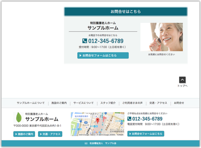Click the 012-345-6789 number in contact box
This screenshot has width=201, height=148.
click(106, 41)
